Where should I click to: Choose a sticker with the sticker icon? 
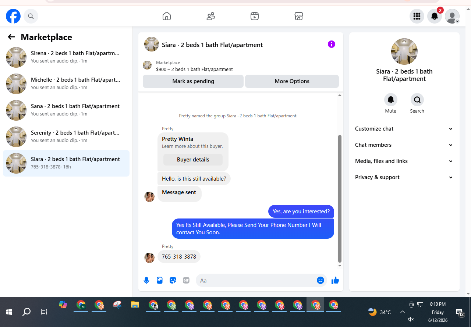pos(173,280)
